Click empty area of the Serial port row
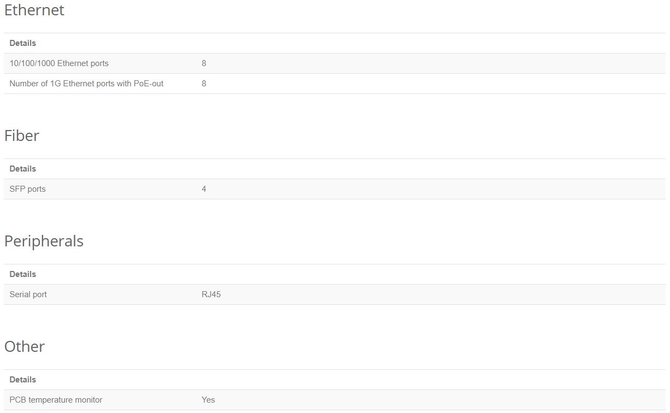This screenshot has width=670, height=413. (x=437, y=294)
